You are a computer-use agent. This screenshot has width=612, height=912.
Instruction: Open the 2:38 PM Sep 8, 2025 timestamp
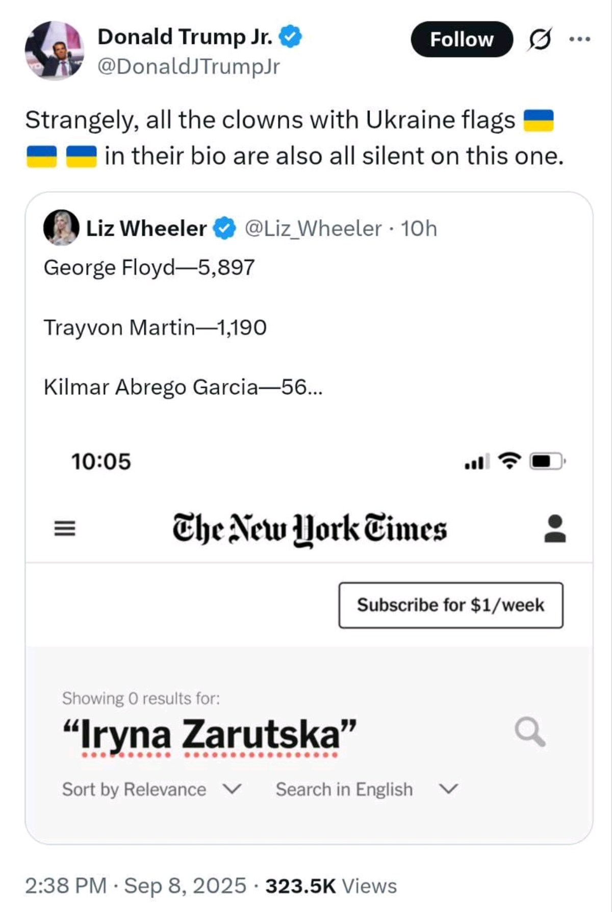pos(136,886)
